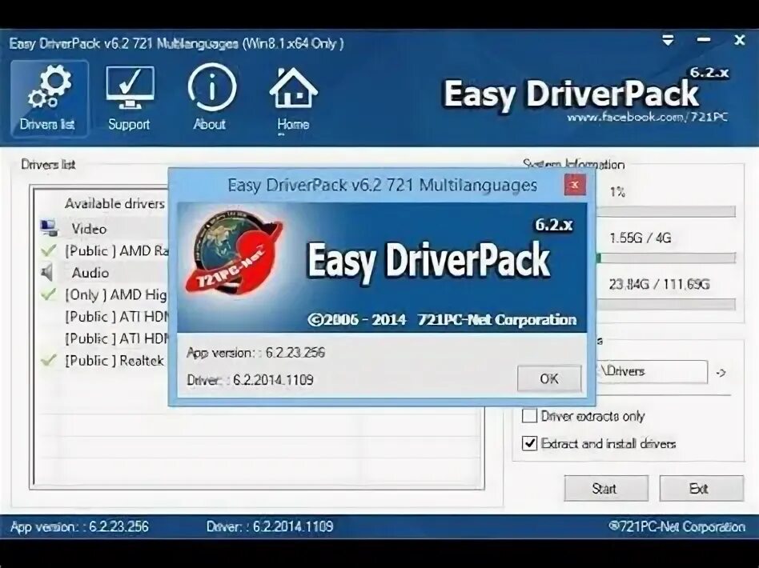759x568 pixels.
Task: Click the 23.84G / 111.69G disk bar
Action: pyautogui.click(x=666, y=304)
